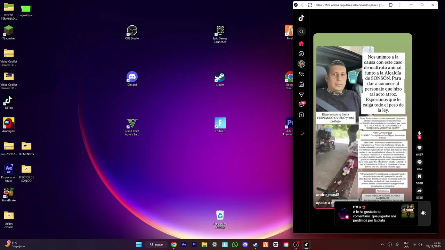Click the back arrow in TikTok title bar

pos(303,5)
